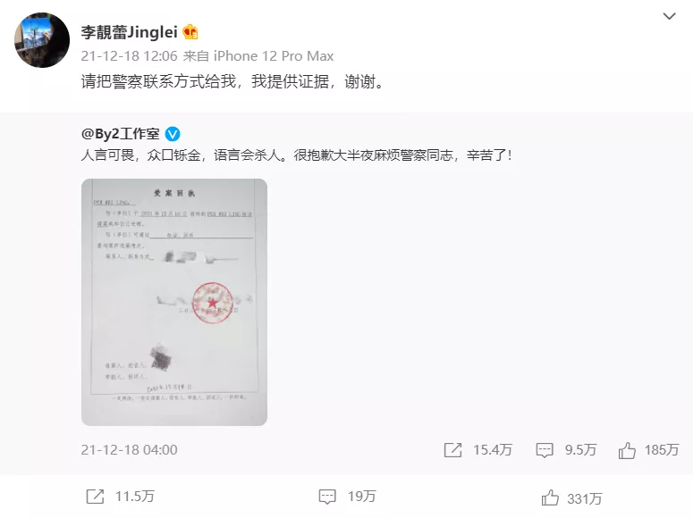Image resolution: width=693 pixels, height=518 pixels.
Task: Click the 21-12-18 04:00 original post timestamp
Action: (129, 450)
